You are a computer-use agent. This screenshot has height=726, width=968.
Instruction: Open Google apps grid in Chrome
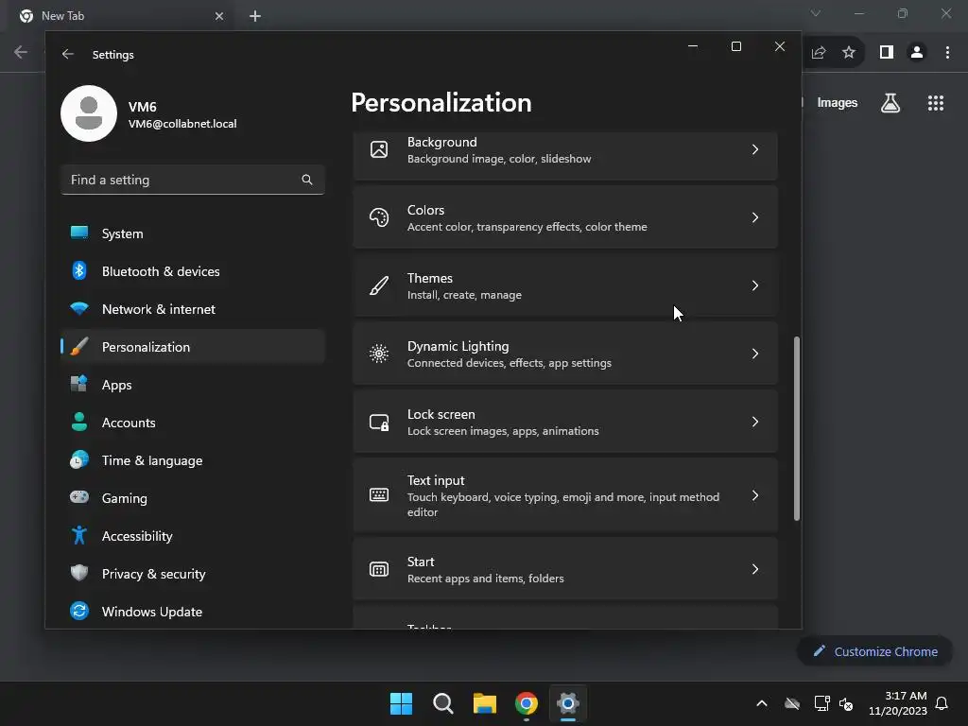(936, 102)
